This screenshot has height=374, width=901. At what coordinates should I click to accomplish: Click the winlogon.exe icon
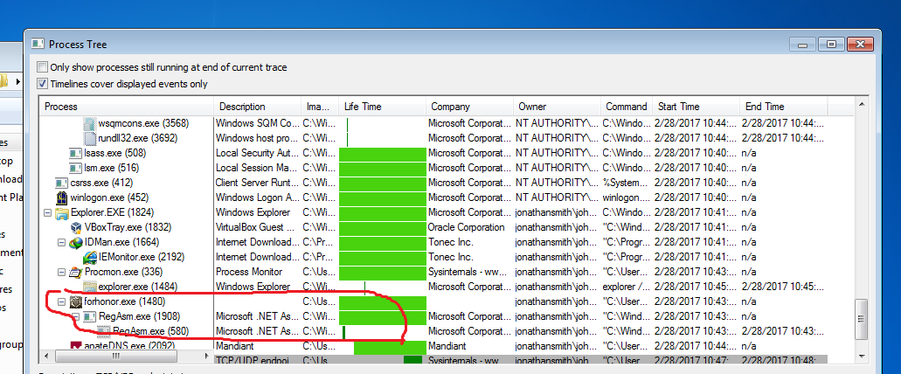pyautogui.click(x=61, y=198)
